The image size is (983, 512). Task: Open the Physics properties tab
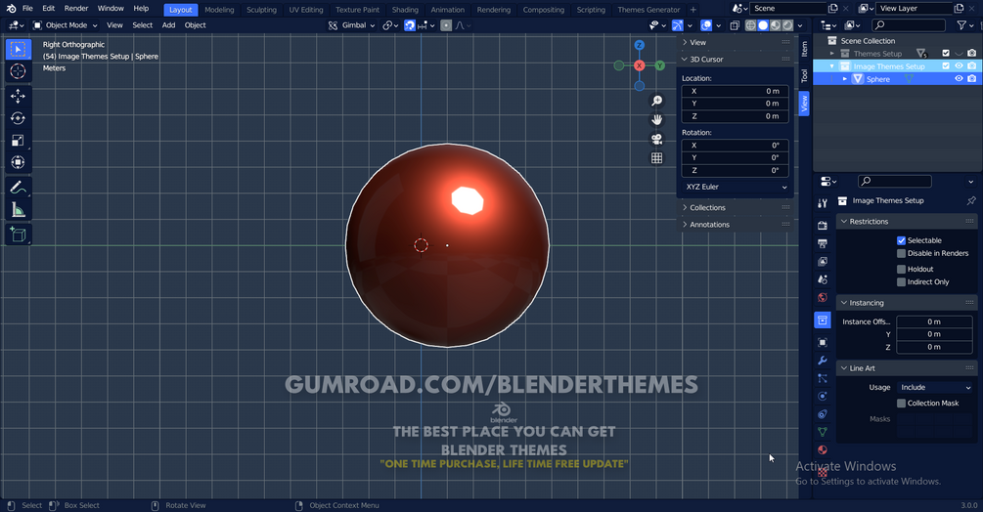(x=823, y=396)
